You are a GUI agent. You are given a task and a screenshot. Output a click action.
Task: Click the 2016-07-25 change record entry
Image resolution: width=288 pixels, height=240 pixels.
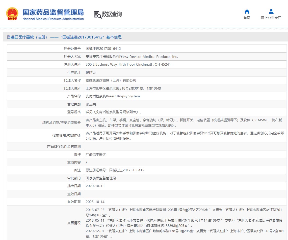(184, 213)
